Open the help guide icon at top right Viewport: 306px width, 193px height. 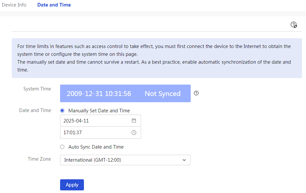tap(294, 25)
